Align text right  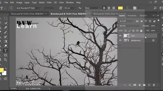(x=113, y=8)
